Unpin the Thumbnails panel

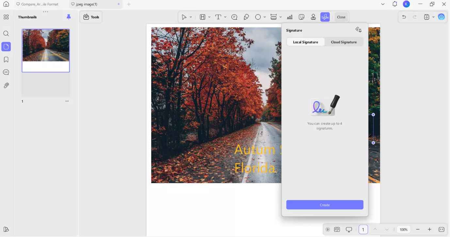pos(69,17)
